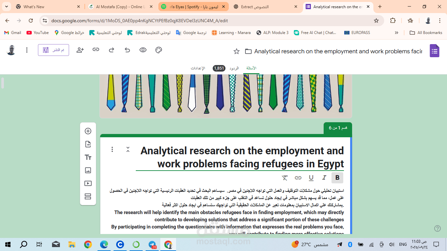Switch to the What's New browser tab
447x251 pixels.
pos(48,7)
